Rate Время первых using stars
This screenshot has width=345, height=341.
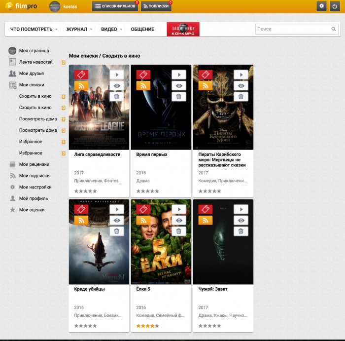147,191
